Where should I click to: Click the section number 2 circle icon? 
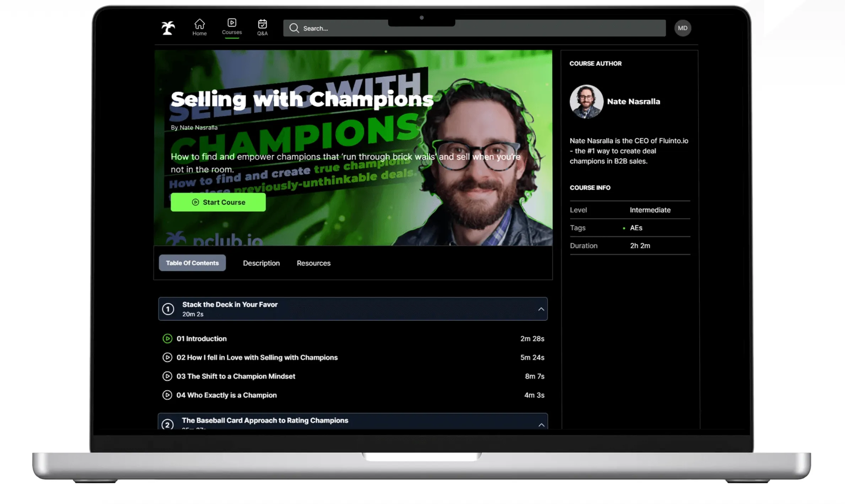tap(167, 424)
